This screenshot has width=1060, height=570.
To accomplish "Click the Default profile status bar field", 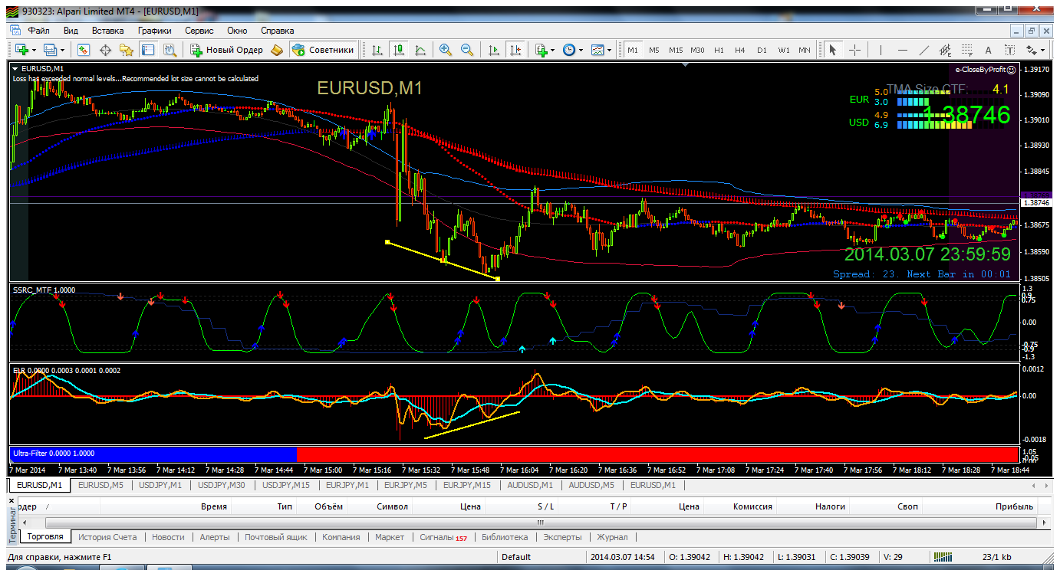I will pos(516,557).
